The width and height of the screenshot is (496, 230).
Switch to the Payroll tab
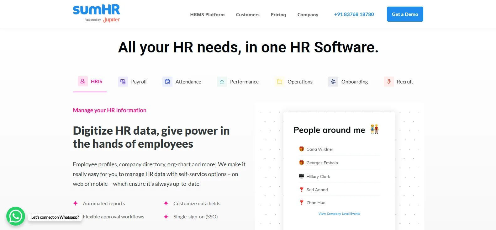139,82
